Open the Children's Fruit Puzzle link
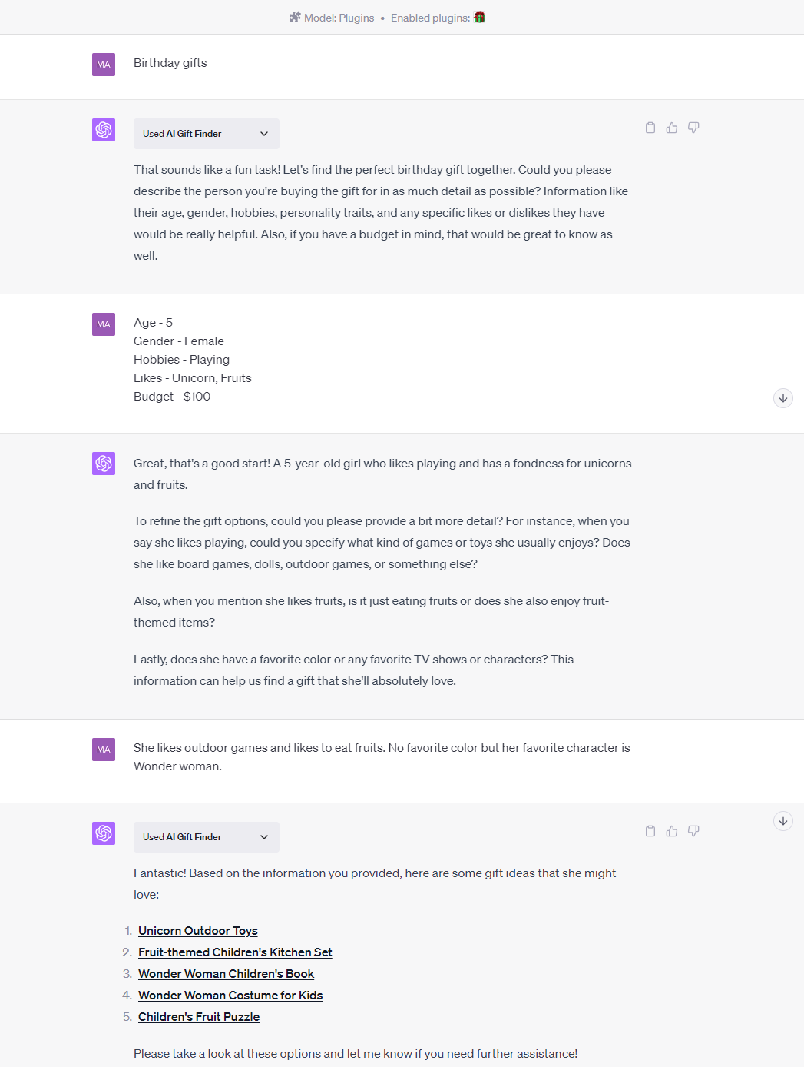This screenshot has width=804, height=1067. click(199, 1017)
